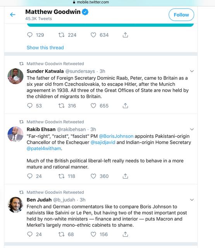Like Ben Judah's tweet with 156 likes
Screen dimensions: 215x248
(x=93, y=234)
